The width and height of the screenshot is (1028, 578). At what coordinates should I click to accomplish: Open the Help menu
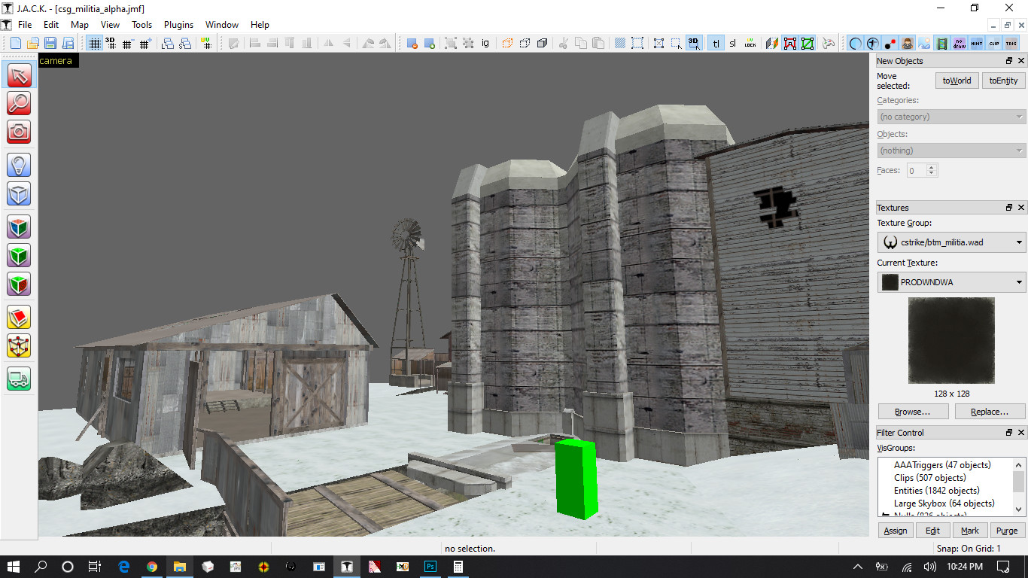pyautogui.click(x=260, y=25)
